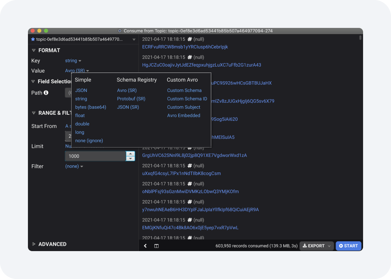Collapse the RANGE & FILTERS section
This screenshot has height=279, width=391.
tap(34, 113)
